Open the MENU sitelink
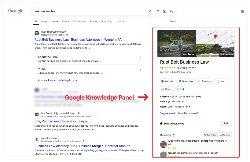Screen dimensions: 250x162 click(42, 69)
